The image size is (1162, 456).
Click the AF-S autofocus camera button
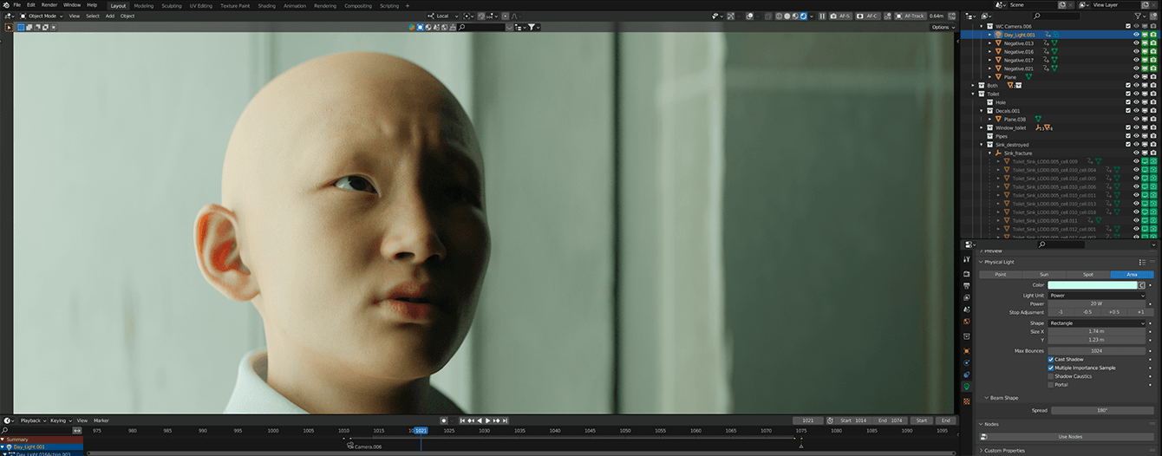[841, 16]
